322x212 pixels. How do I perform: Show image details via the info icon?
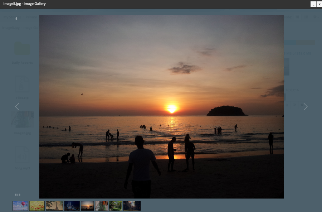[x=16, y=19]
